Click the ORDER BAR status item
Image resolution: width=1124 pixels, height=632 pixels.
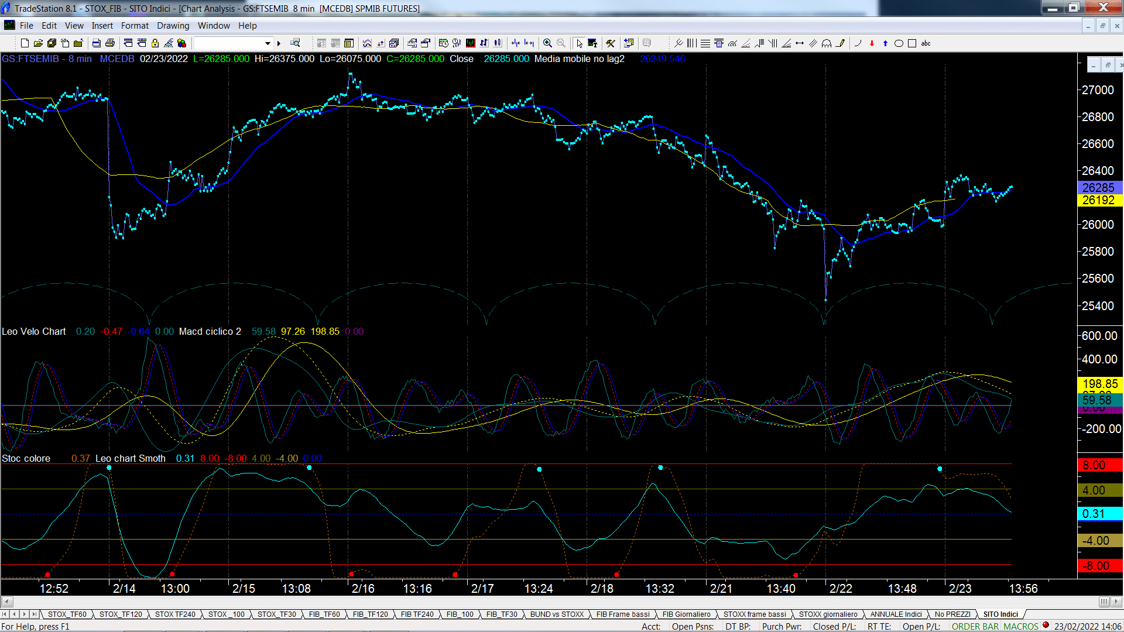coord(975,627)
